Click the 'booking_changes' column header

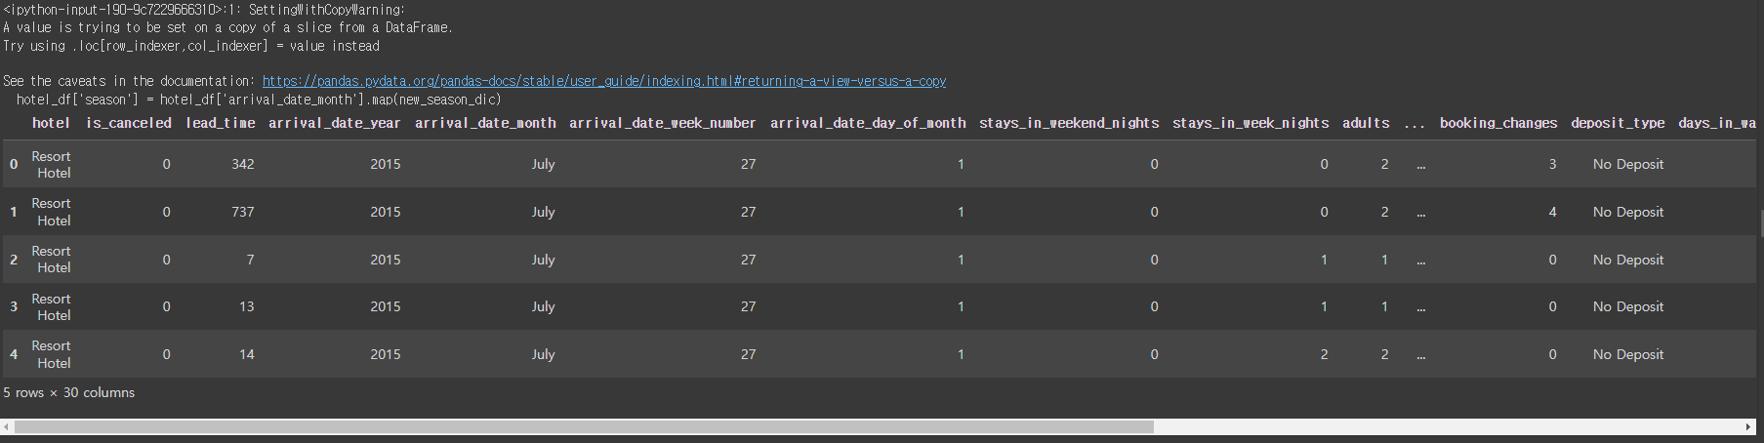click(1498, 123)
